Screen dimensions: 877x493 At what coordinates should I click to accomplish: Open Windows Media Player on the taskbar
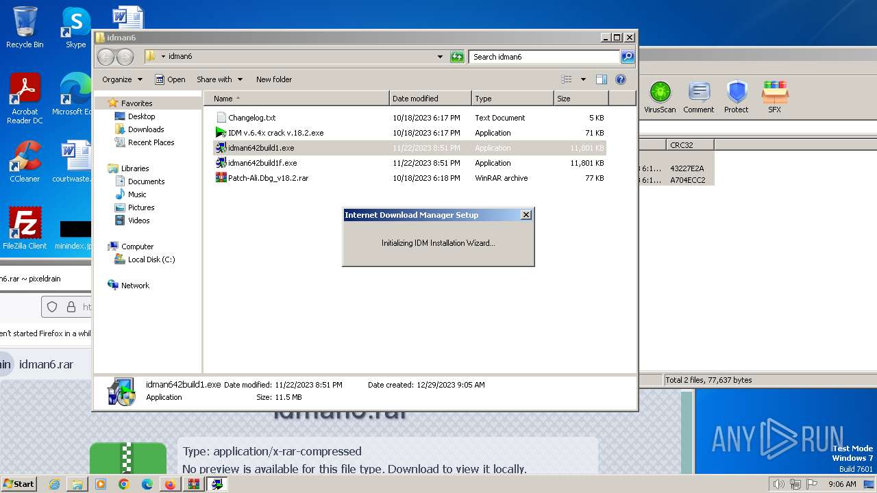tap(101, 484)
